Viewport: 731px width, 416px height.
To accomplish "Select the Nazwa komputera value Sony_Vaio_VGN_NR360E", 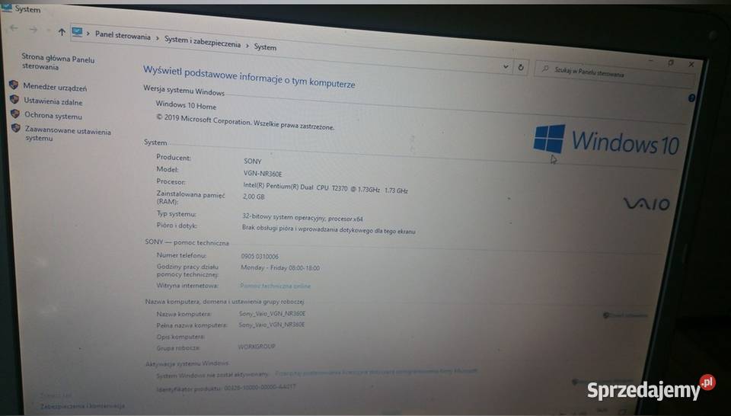I will [x=273, y=314].
